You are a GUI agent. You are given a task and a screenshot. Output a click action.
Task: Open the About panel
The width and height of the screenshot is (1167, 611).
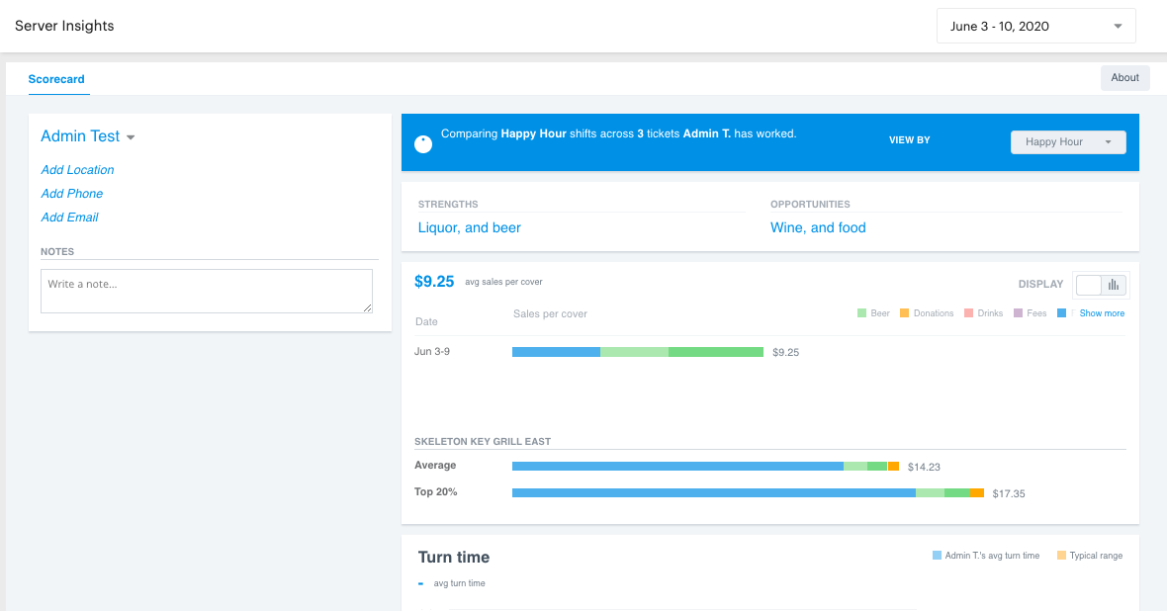click(1124, 77)
